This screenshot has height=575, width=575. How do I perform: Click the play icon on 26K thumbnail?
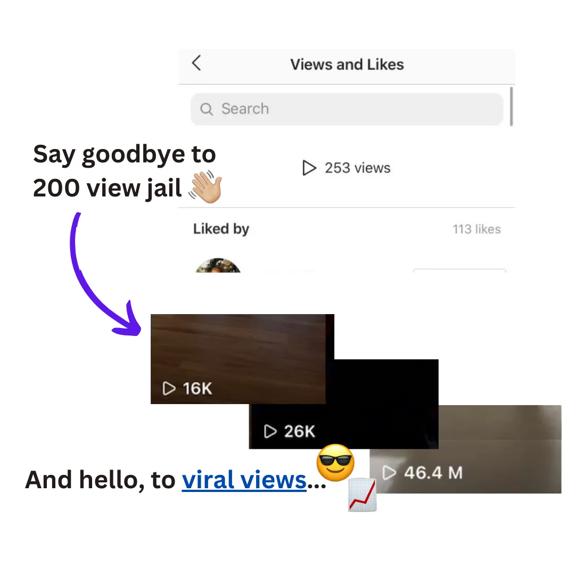(x=270, y=432)
